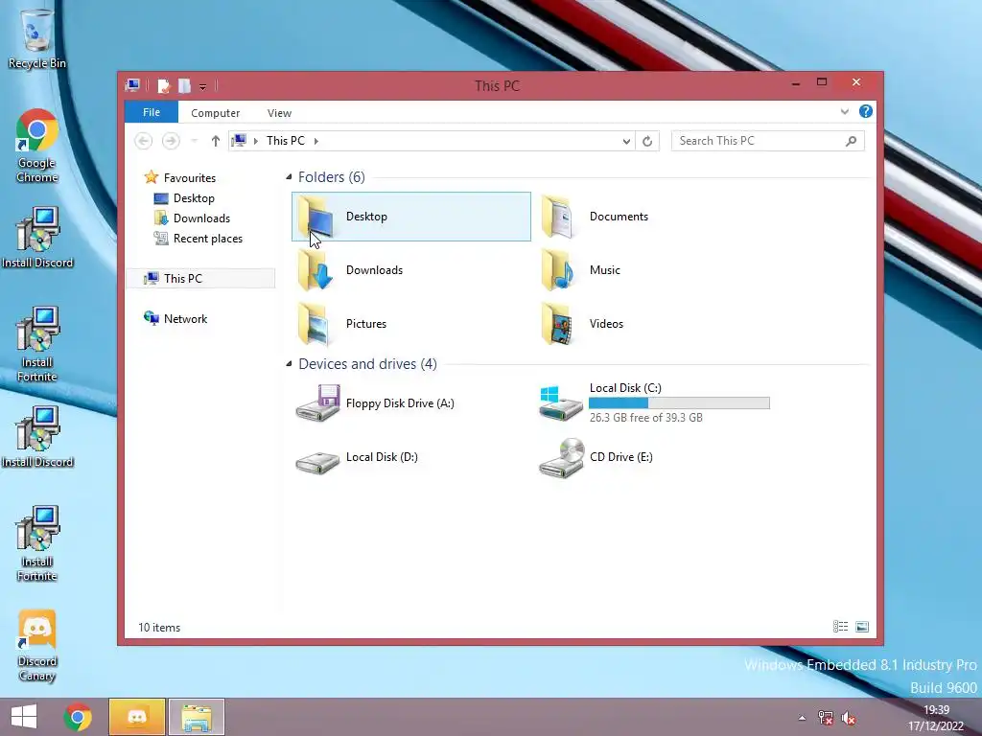Click Local Disk (C:) capacity bar
The height and width of the screenshot is (736, 982).
coord(680,403)
